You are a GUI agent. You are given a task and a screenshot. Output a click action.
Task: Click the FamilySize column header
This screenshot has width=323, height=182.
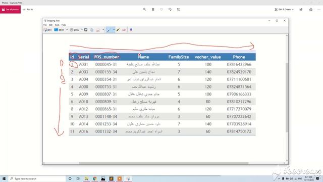coord(179,57)
